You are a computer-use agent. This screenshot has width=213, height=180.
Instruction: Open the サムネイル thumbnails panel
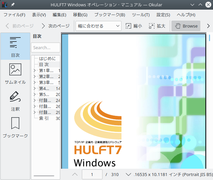(15, 73)
